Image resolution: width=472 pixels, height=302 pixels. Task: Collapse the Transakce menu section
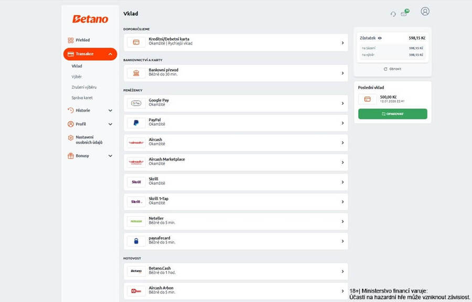point(110,54)
